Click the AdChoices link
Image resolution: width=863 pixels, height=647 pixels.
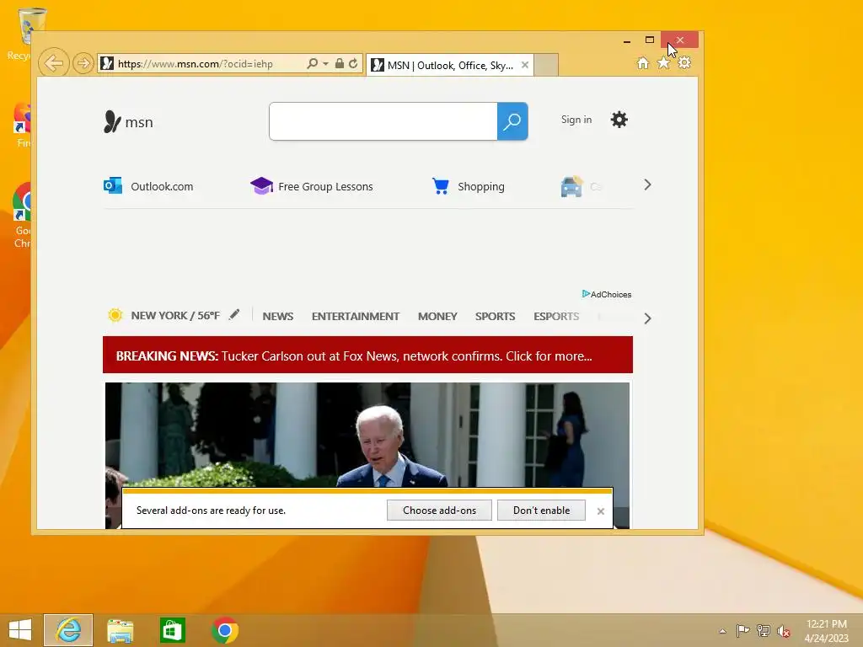click(607, 294)
